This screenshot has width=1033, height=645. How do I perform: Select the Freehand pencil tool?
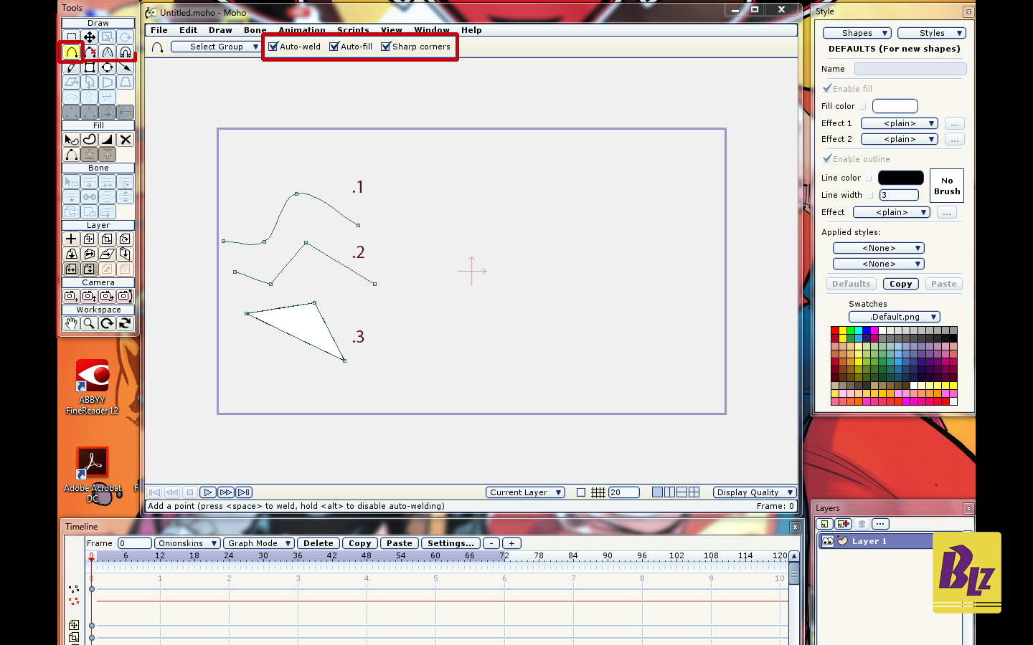(71, 67)
